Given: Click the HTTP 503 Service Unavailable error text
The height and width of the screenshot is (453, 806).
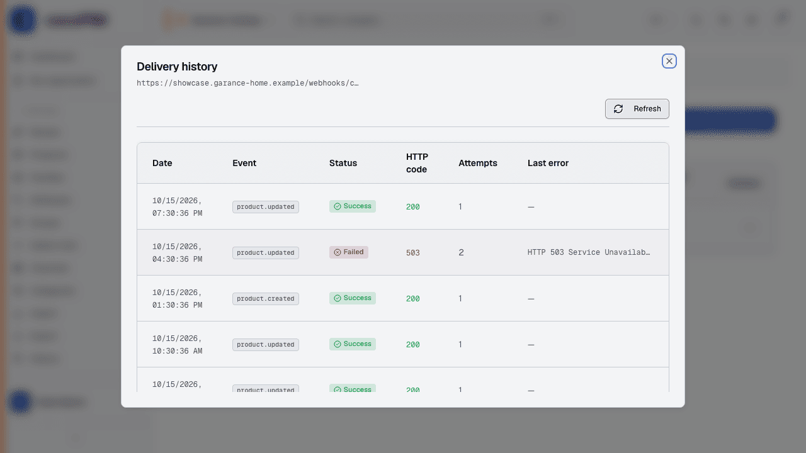Looking at the screenshot, I should (x=589, y=252).
